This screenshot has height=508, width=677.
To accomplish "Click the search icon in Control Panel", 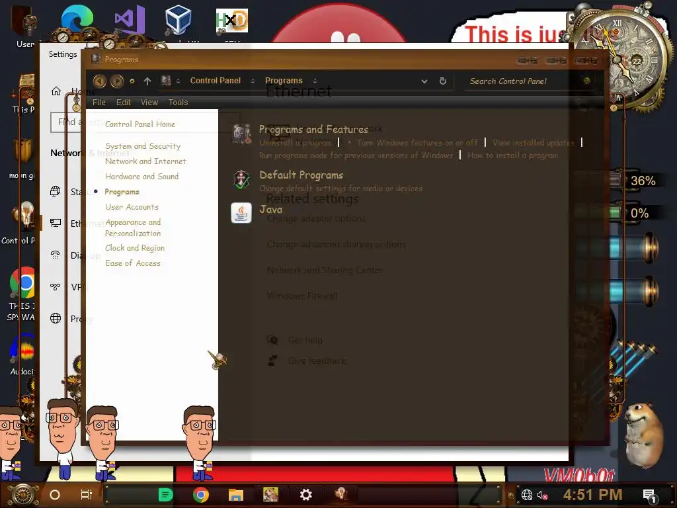I will tap(587, 81).
